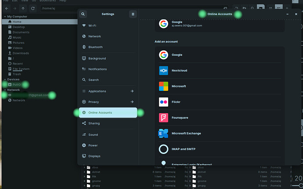The height and width of the screenshot is (189, 303).
Task: Click the file manager zoom slider handle
Action: point(300,185)
